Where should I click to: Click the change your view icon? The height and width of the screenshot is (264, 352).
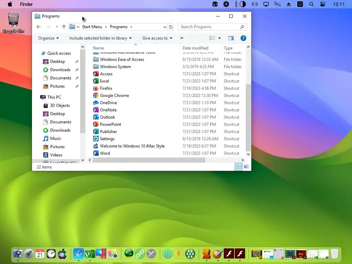pos(212,38)
